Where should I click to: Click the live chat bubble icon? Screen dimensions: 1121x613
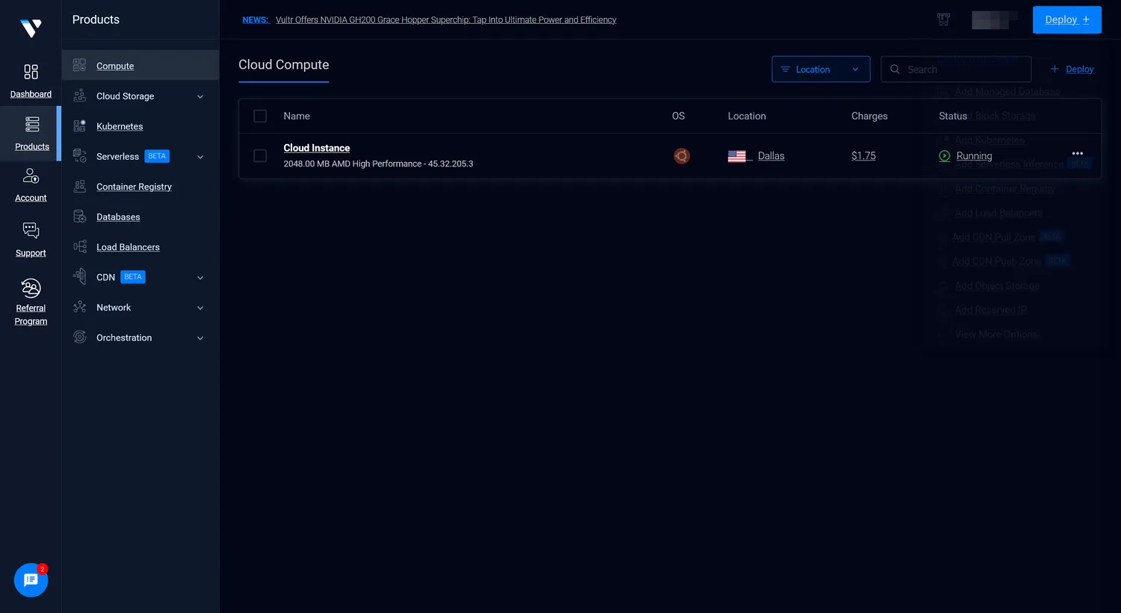pos(31,580)
